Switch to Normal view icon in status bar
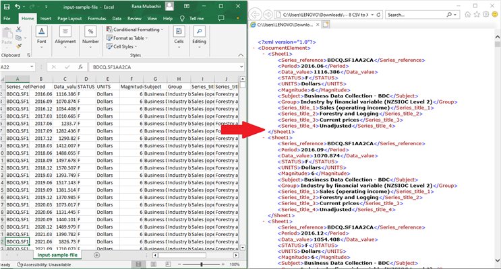The height and width of the screenshot is (269, 501). pyautogui.click(x=138, y=264)
